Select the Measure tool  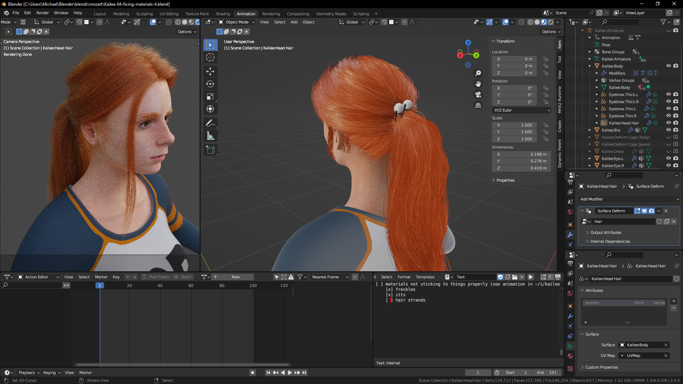(x=210, y=136)
